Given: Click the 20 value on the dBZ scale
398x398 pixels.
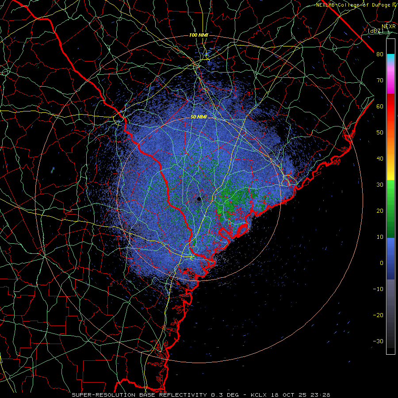Looking at the screenshot, I should pos(380,210).
